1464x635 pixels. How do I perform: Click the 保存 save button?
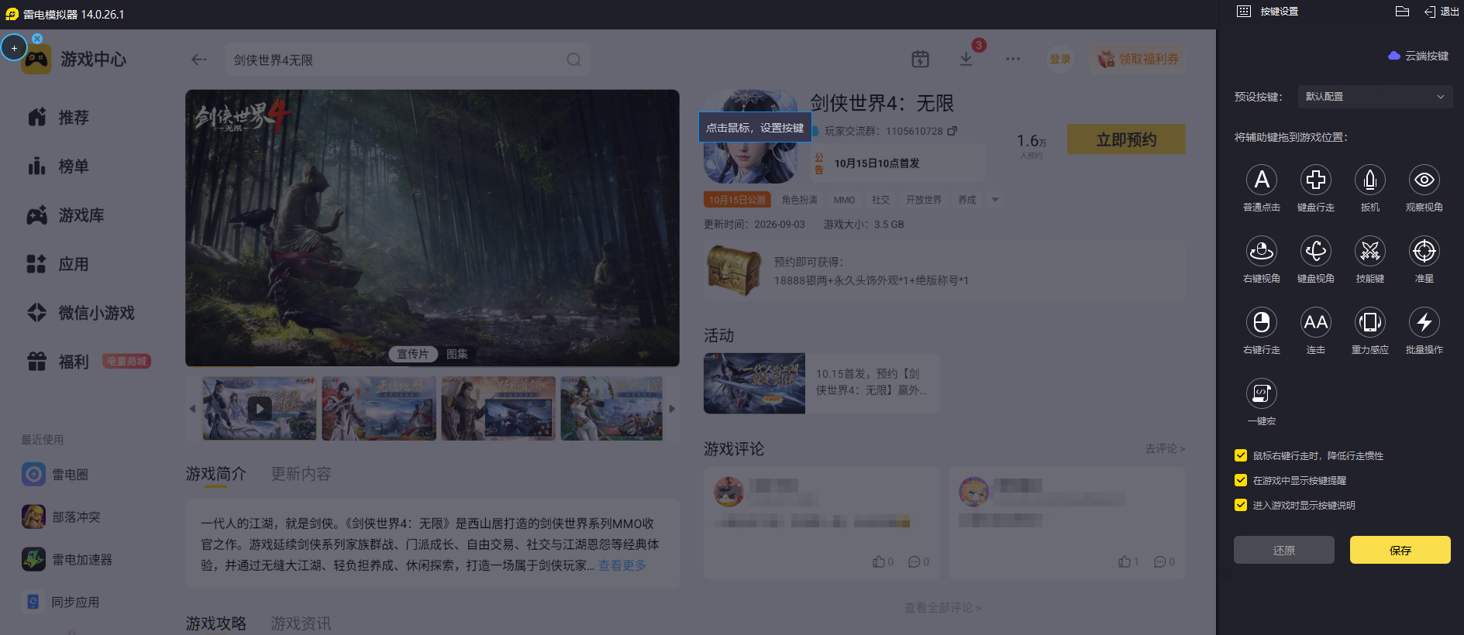click(x=1400, y=550)
